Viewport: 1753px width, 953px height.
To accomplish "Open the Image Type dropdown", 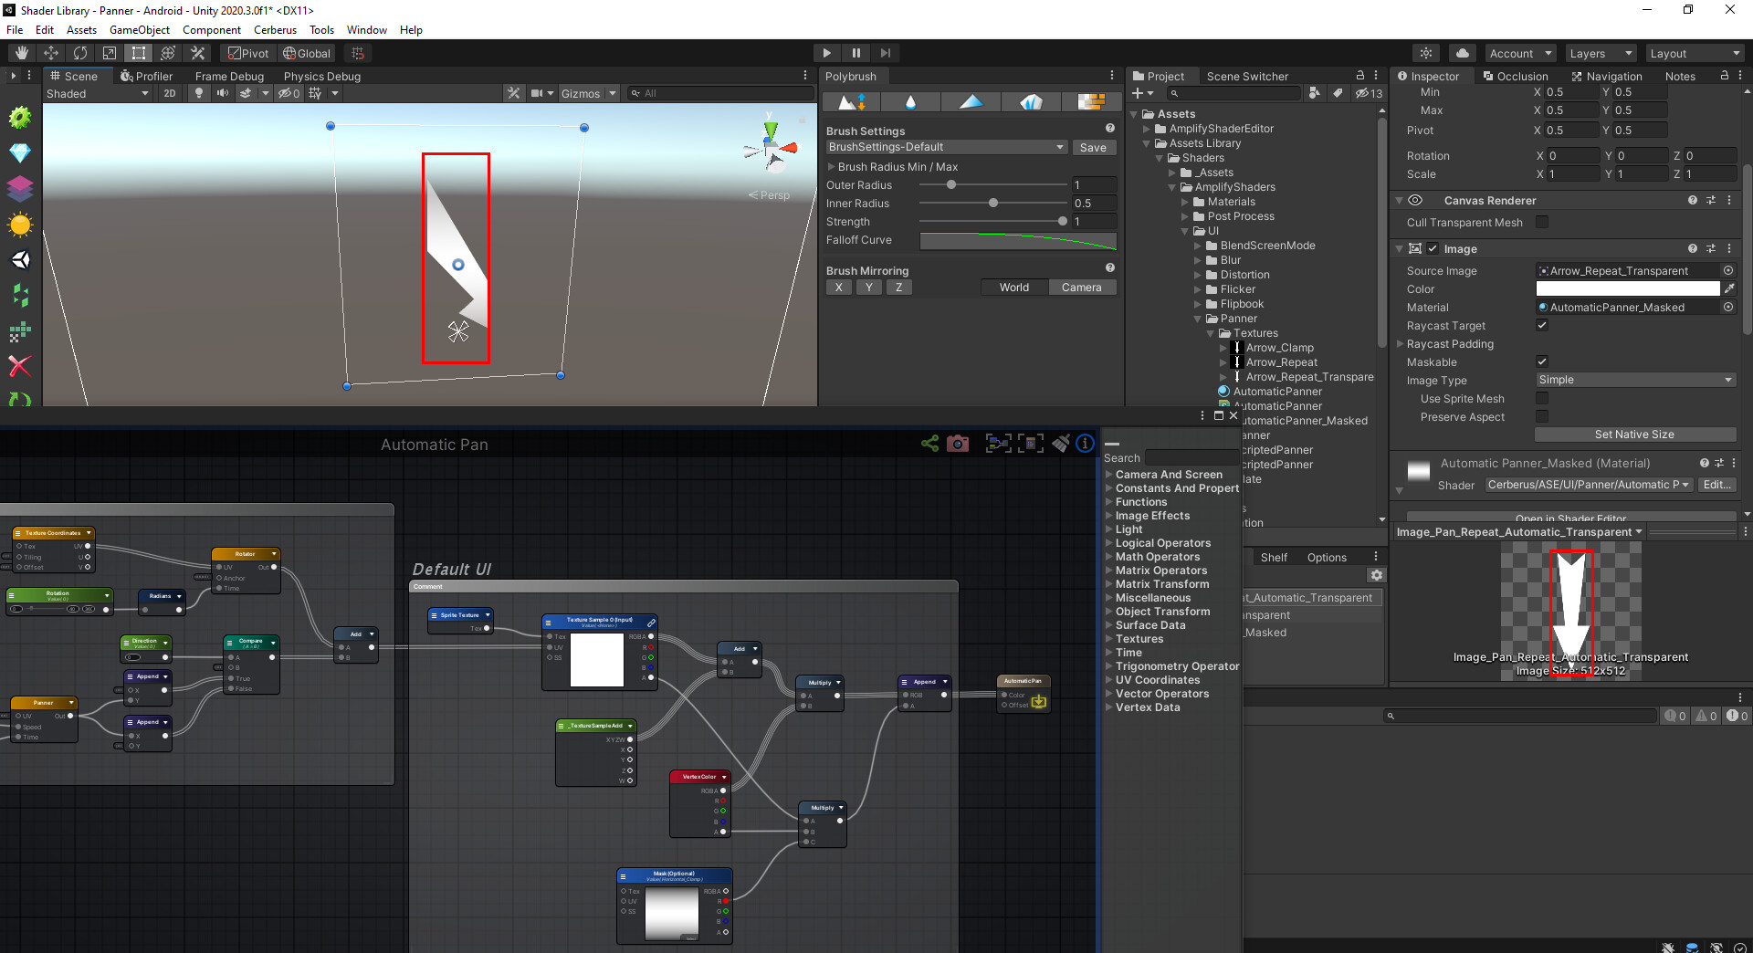I will (1634, 380).
